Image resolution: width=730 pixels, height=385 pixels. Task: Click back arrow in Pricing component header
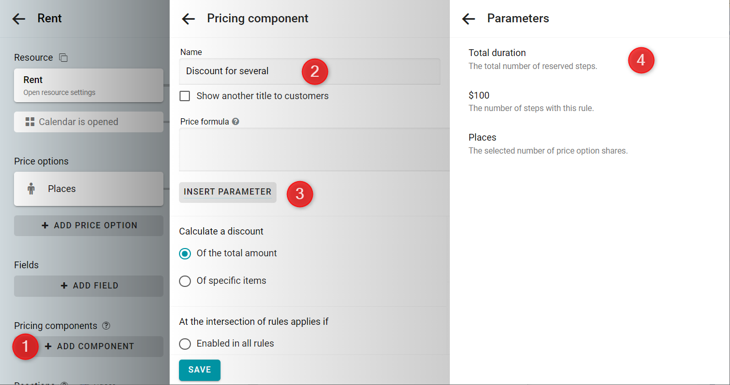188,19
